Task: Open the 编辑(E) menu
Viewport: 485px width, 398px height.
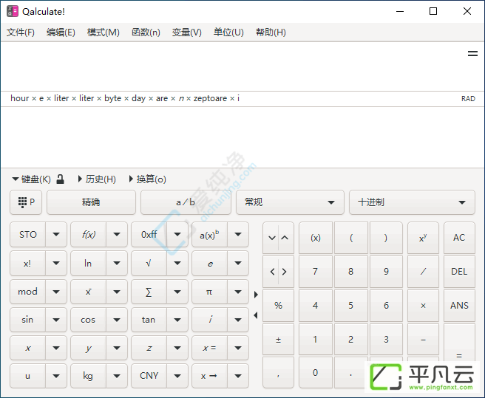Action: click(61, 32)
